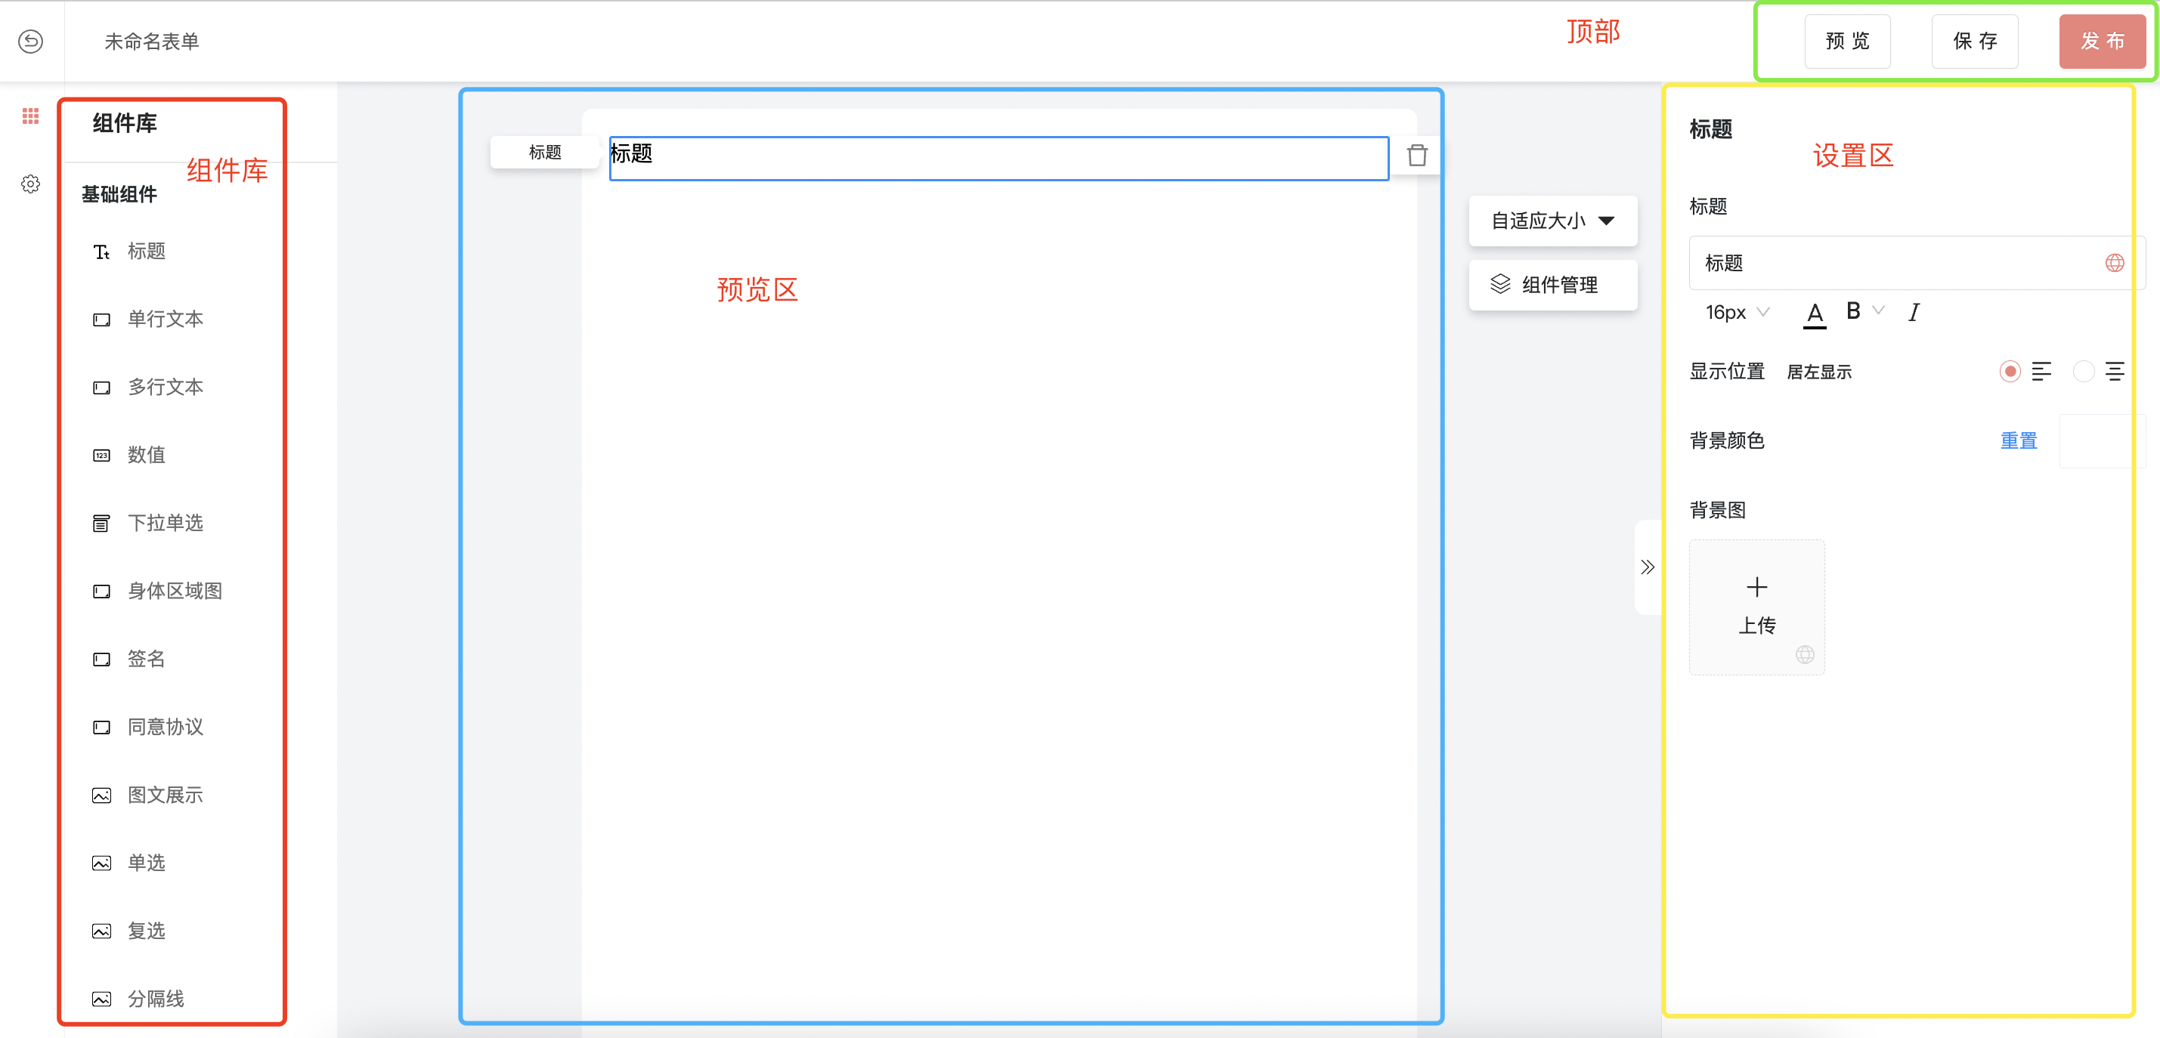Click the 组件管理 button
This screenshot has height=1038, width=2160.
pos(1553,285)
